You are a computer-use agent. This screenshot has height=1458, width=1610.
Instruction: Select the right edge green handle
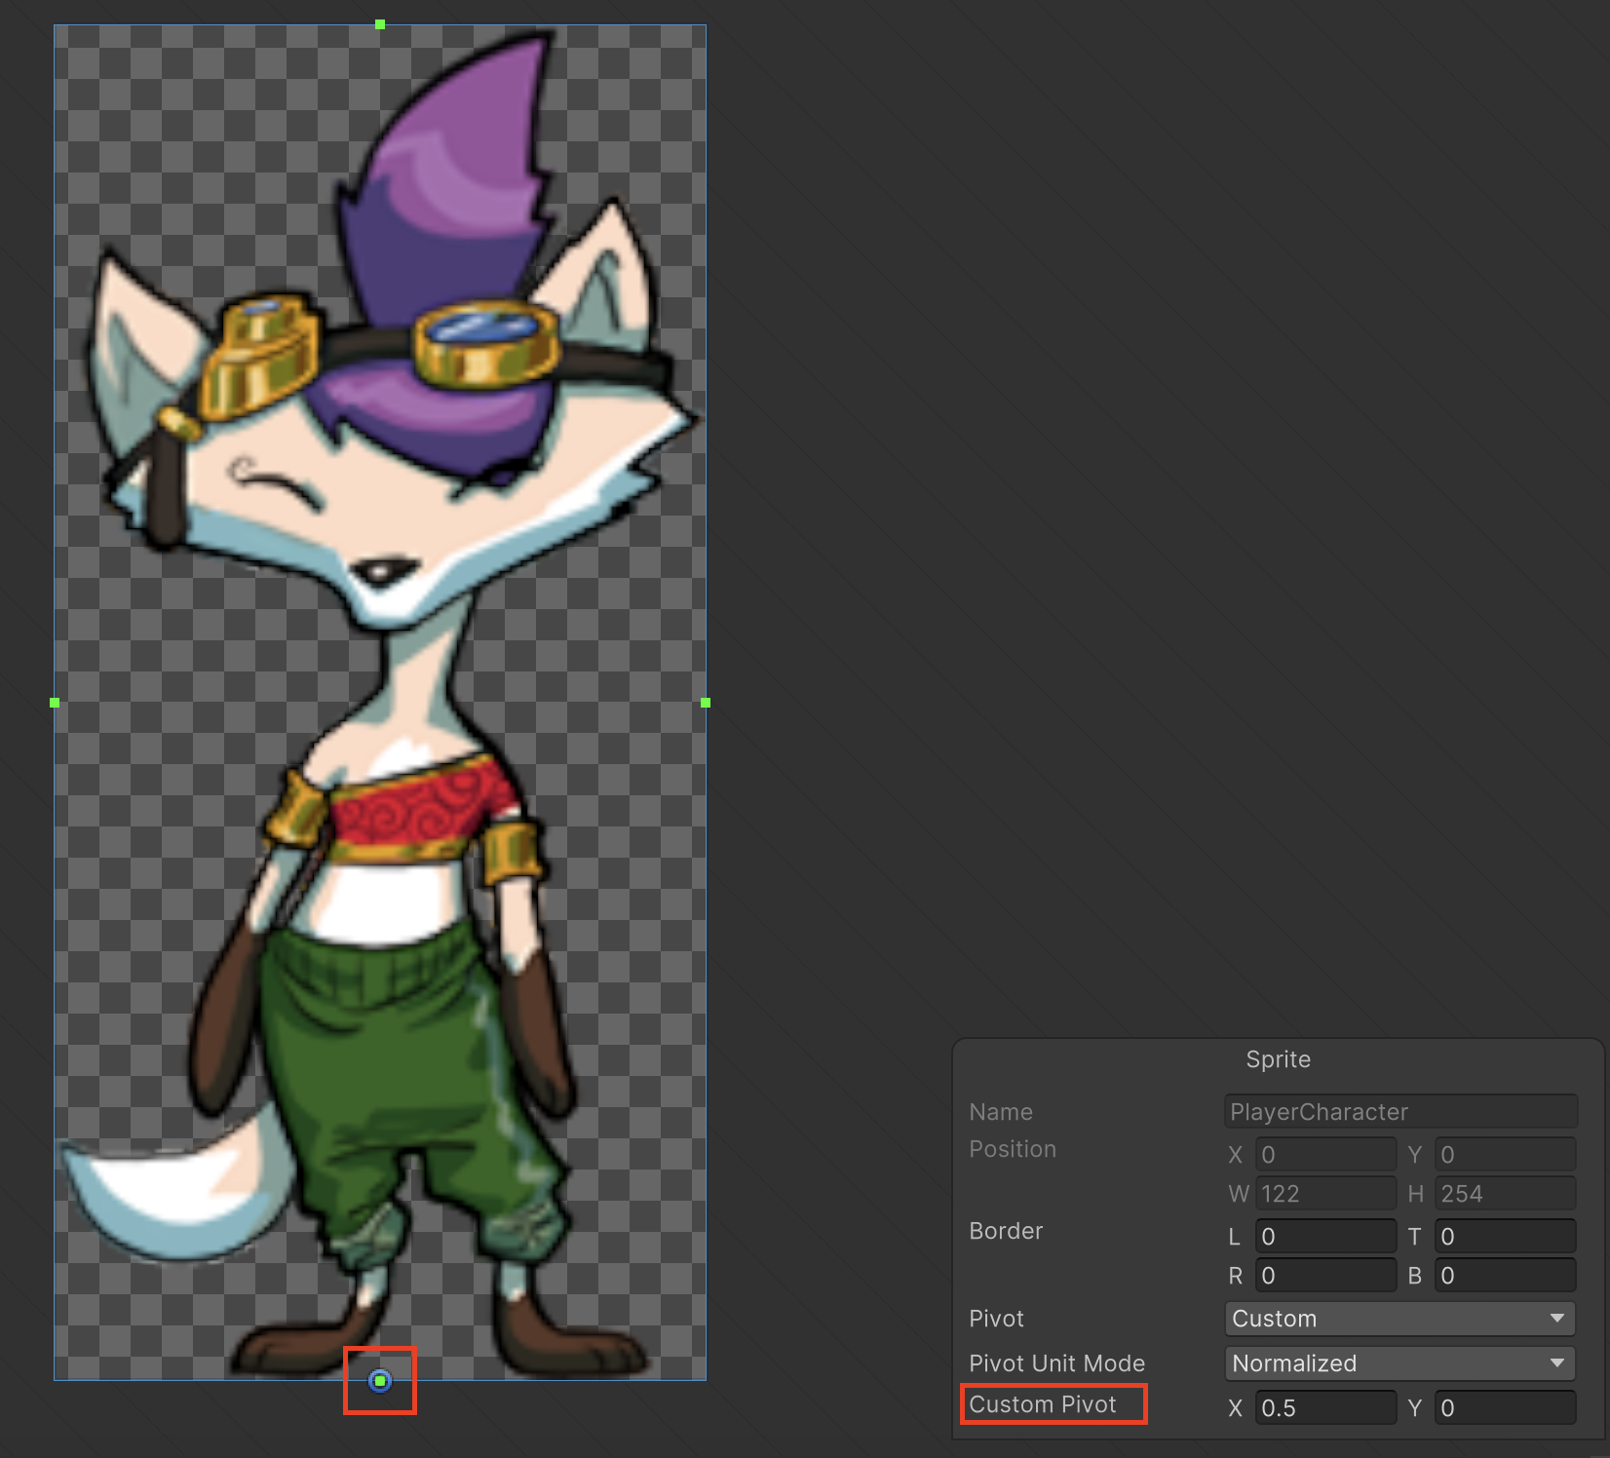(x=706, y=703)
